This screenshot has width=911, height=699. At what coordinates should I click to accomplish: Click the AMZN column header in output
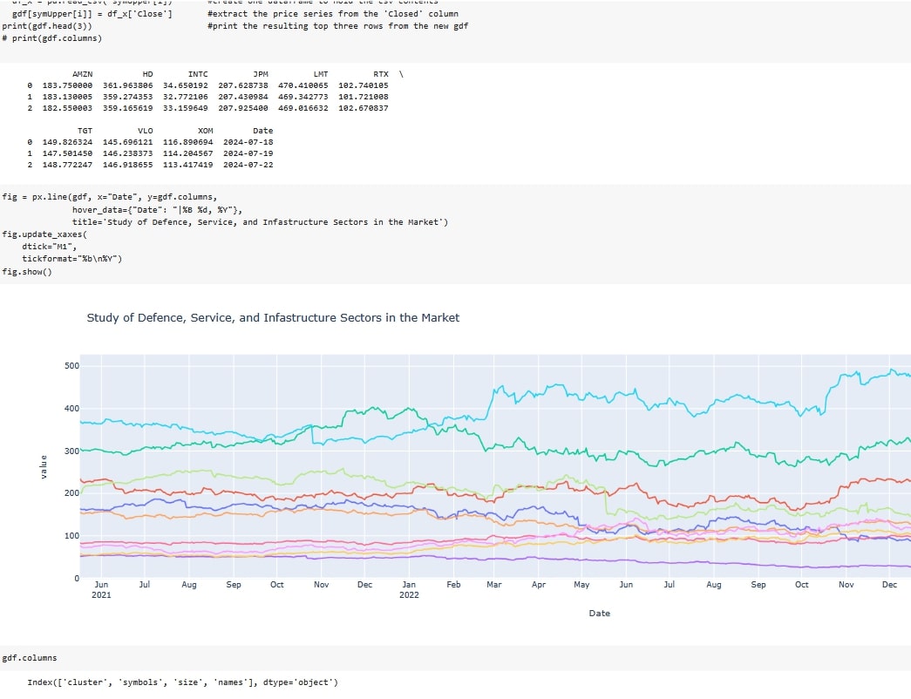coord(82,74)
